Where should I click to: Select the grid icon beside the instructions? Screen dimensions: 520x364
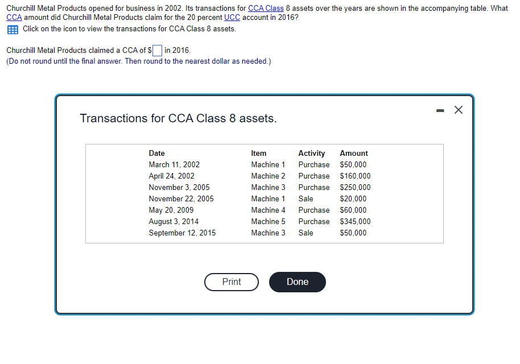pos(11,28)
